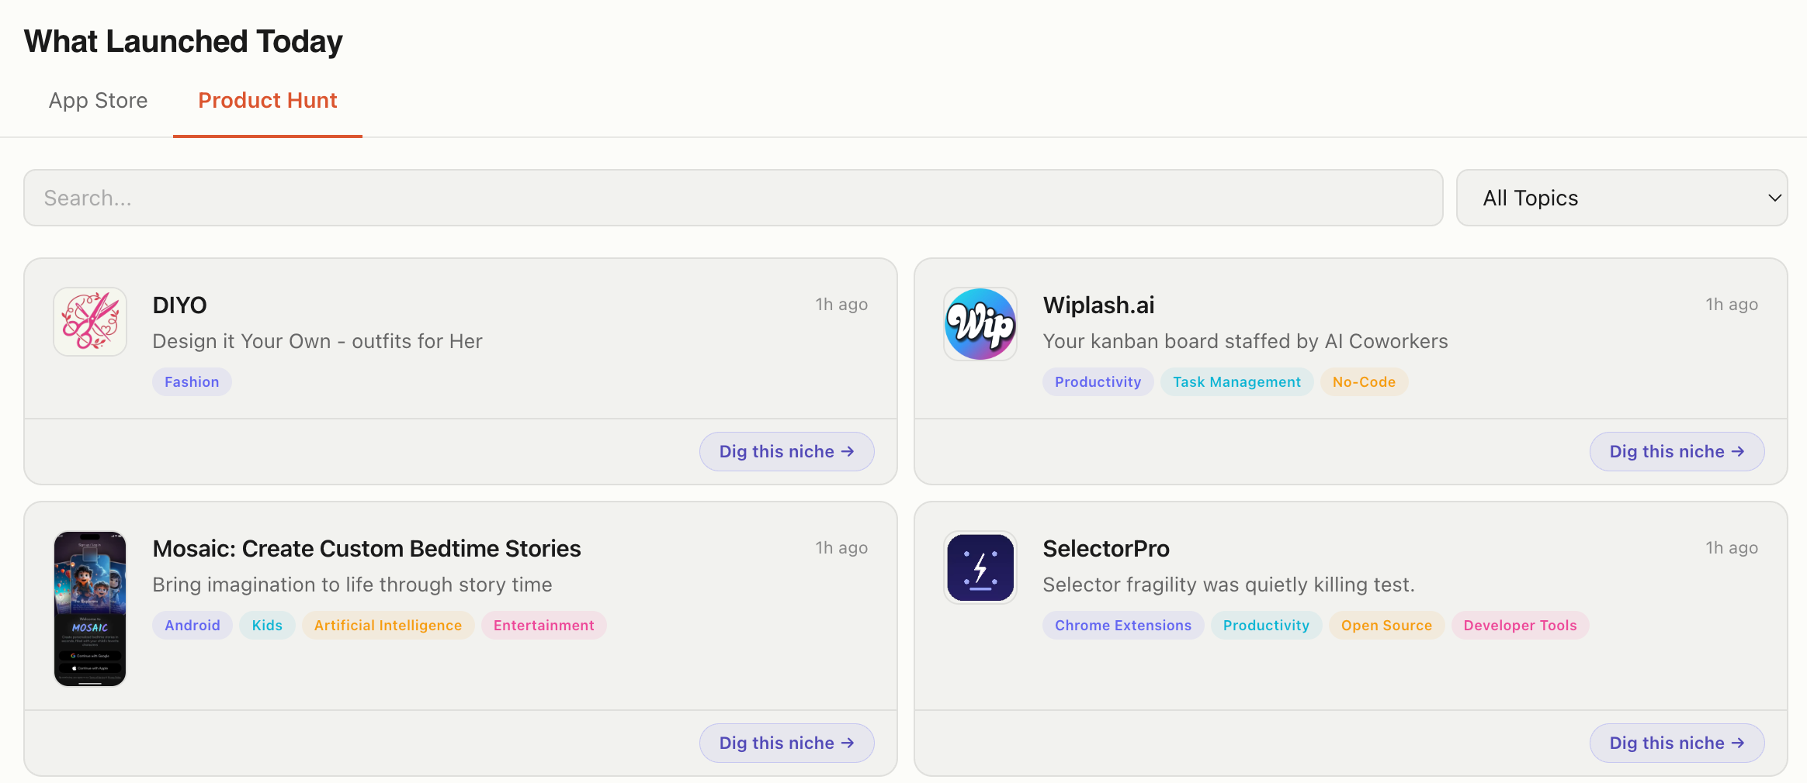Open the SelectorPro product title
The width and height of the screenshot is (1807, 783).
tap(1106, 549)
